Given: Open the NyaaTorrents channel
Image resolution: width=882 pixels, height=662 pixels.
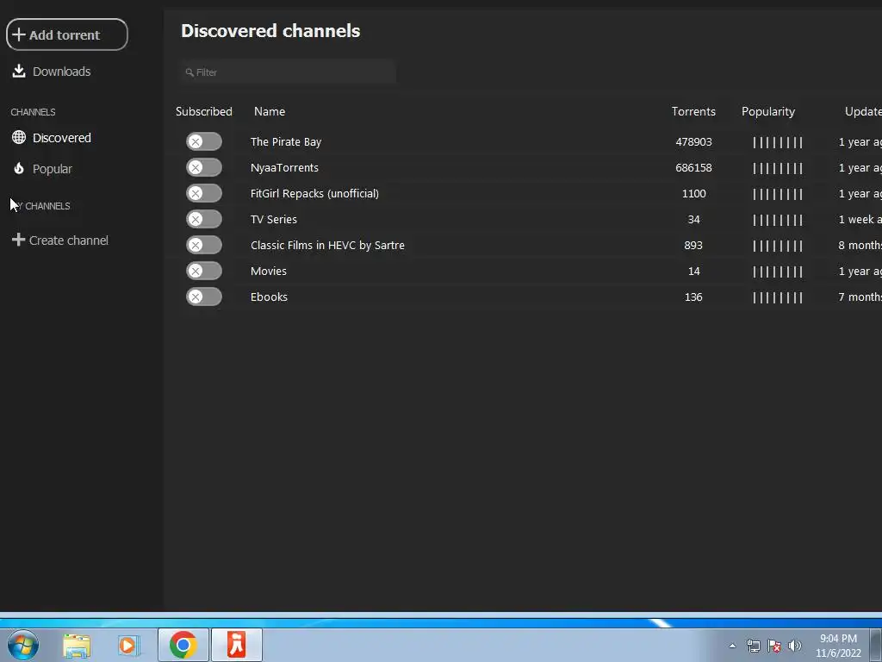Looking at the screenshot, I should tap(284, 168).
